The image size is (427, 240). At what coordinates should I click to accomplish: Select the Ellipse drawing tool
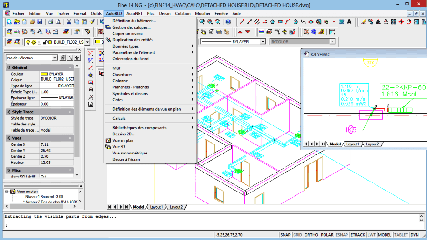pos(311,22)
